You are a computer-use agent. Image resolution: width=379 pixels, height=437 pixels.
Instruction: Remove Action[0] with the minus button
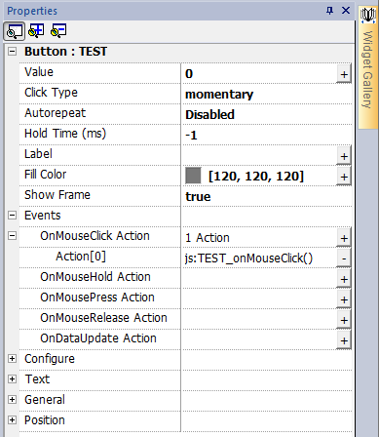(x=344, y=258)
